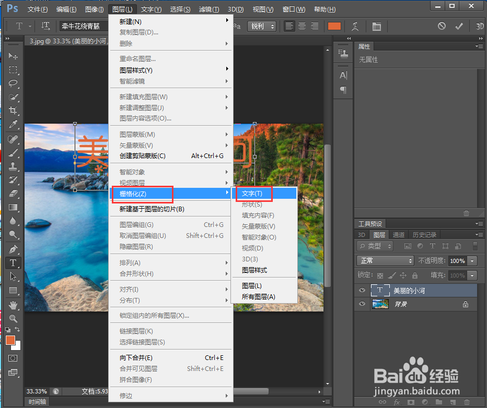Switch to the 通道 channels tab
487x408 pixels.
[x=399, y=234]
